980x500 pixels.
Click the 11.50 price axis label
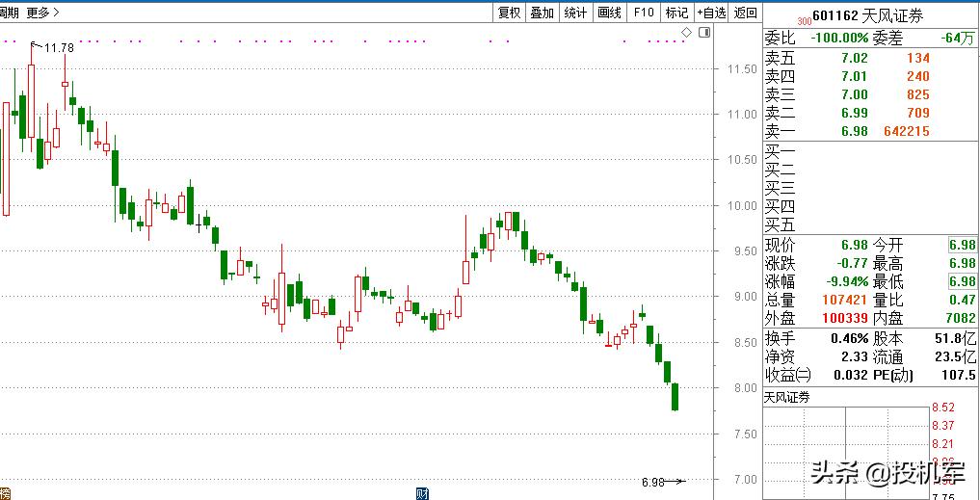(x=742, y=68)
